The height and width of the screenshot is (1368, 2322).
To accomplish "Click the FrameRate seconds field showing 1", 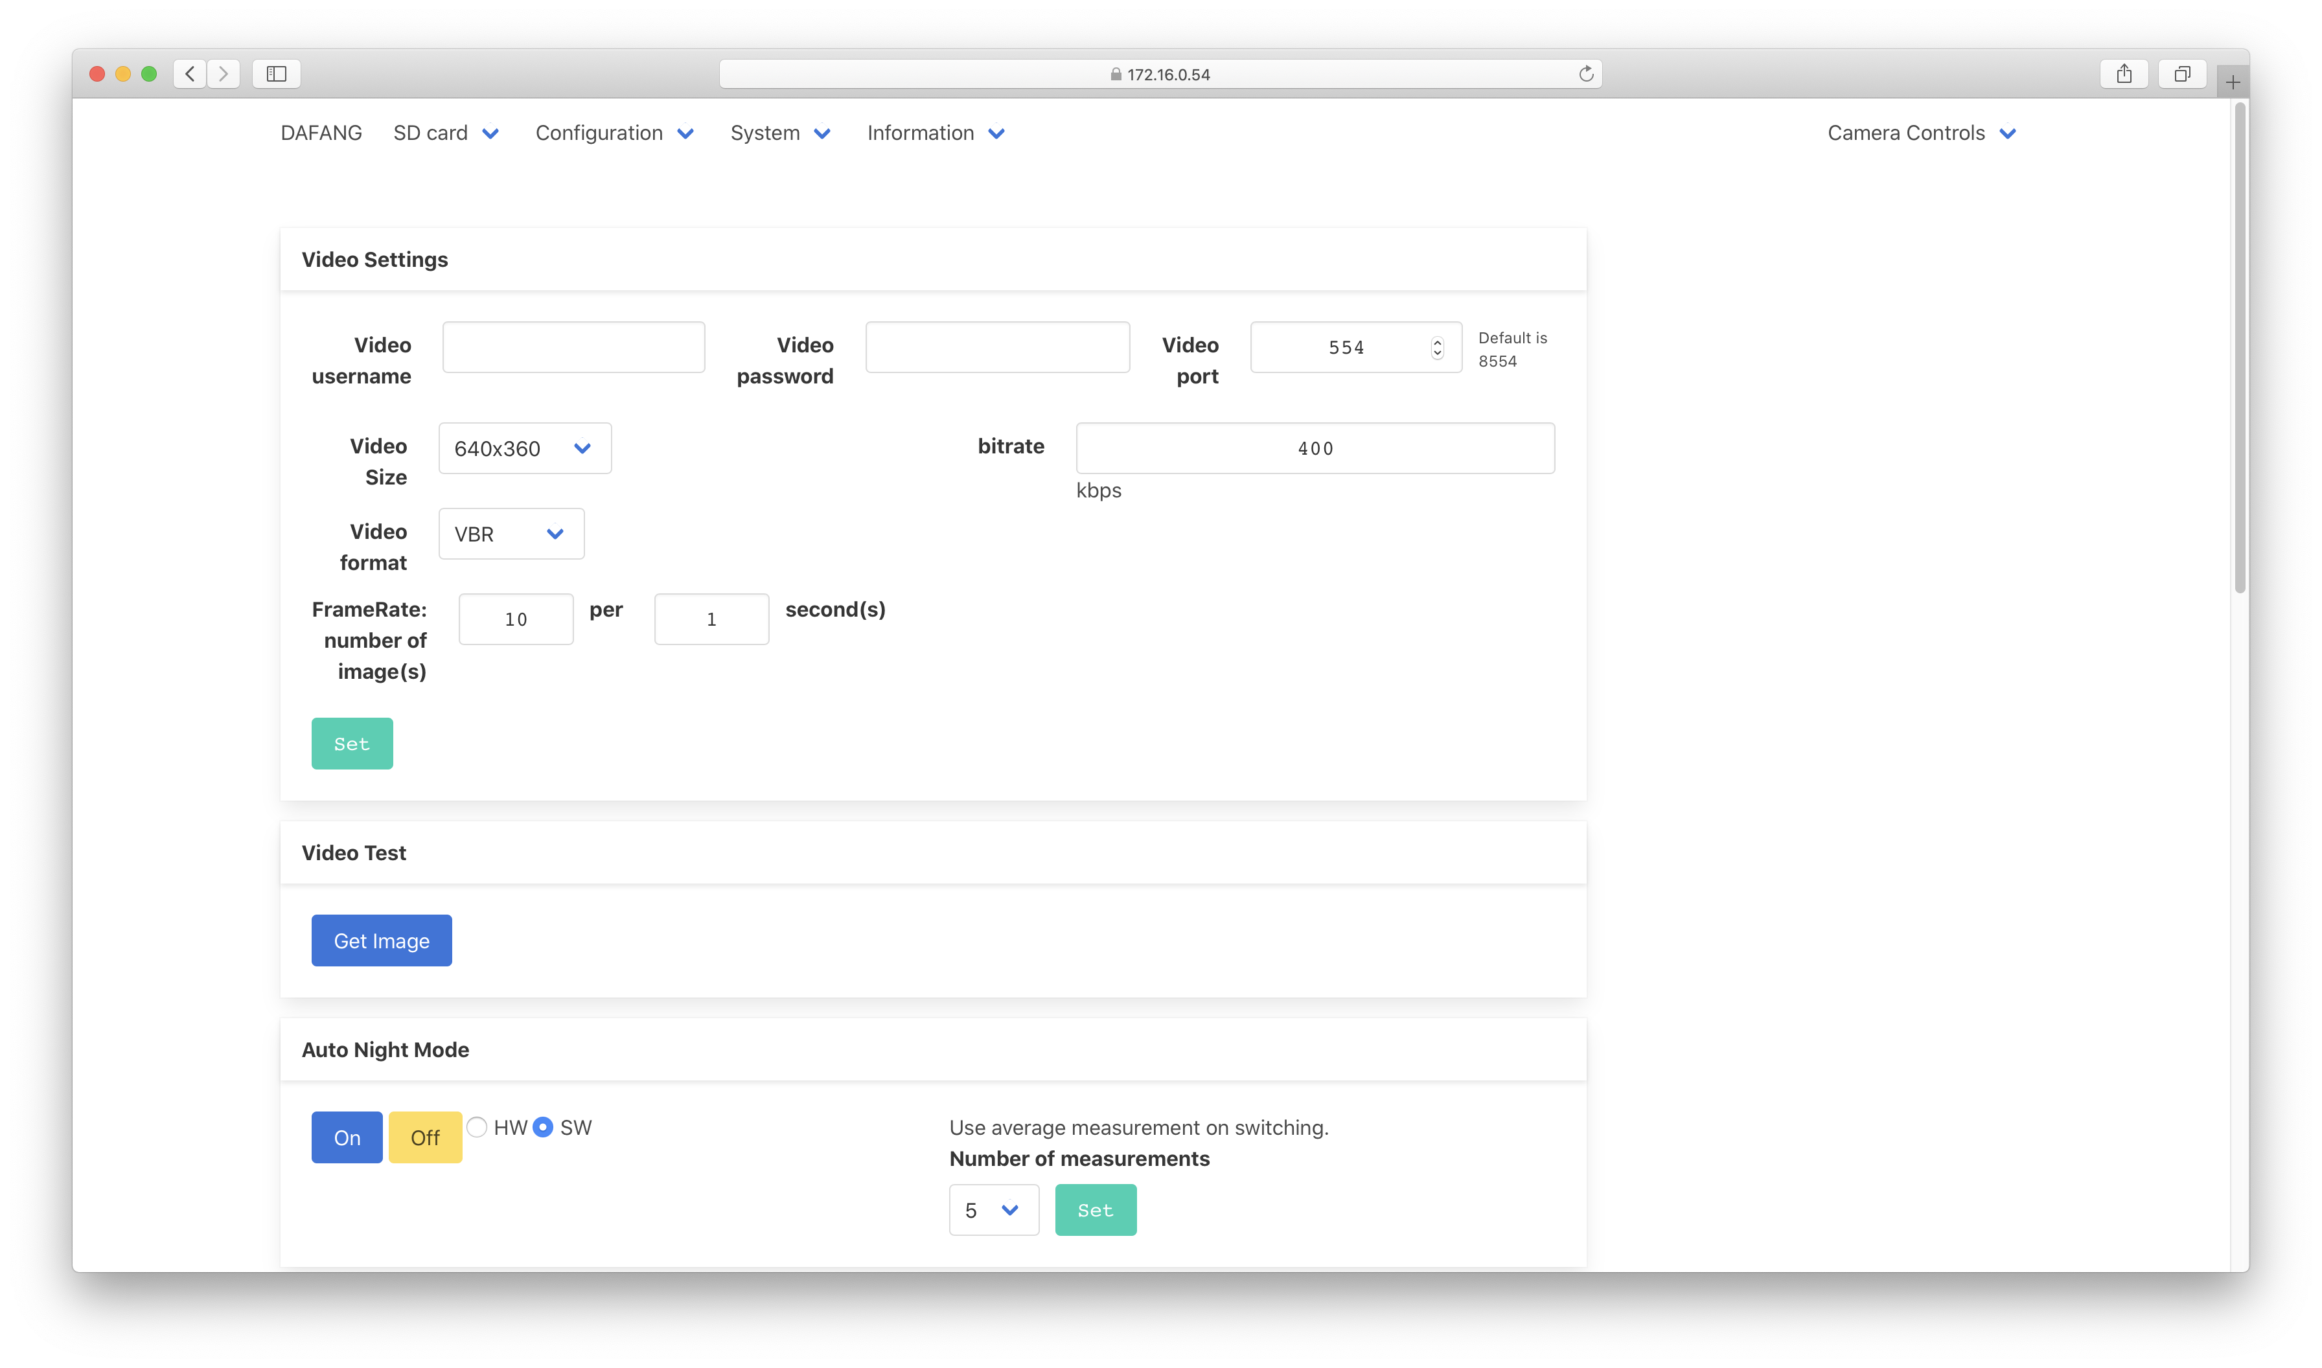I will pos(711,619).
